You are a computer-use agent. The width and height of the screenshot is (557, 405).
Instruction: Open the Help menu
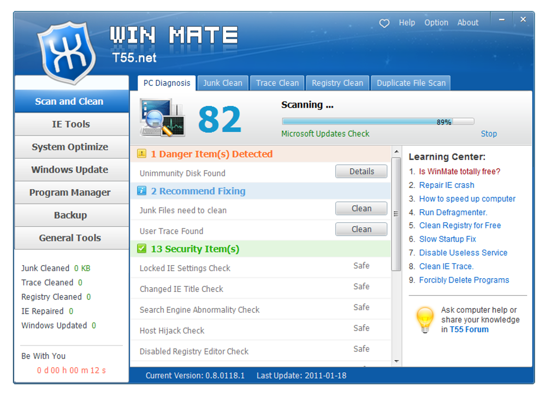407,23
